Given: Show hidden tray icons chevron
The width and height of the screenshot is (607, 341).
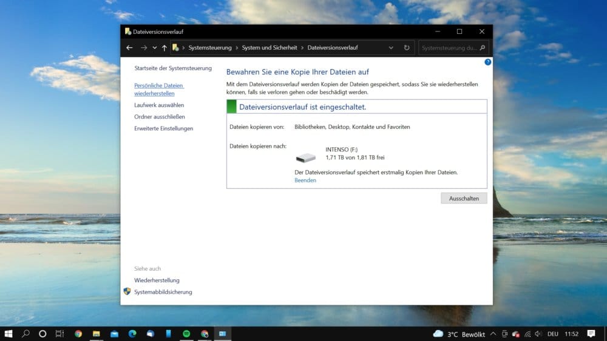Looking at the screenshot, I should click(493, 334).
